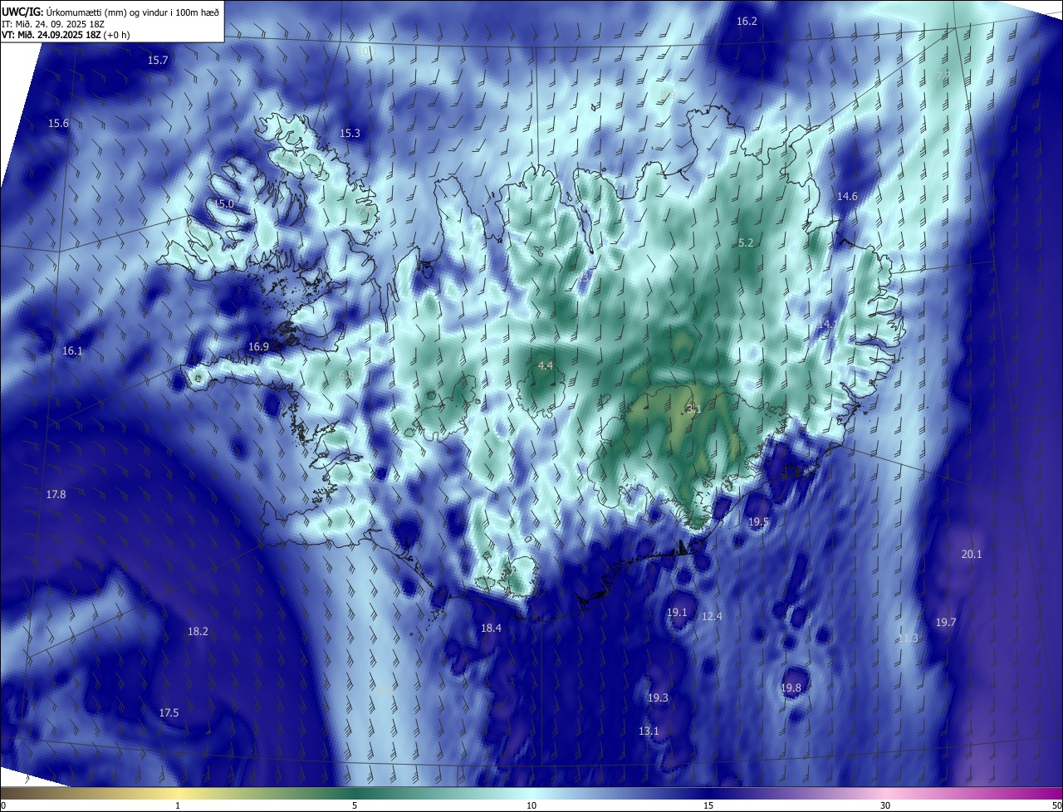Image resolution: width=1063 pixels, height=812 pixels.
Task: Click the 17.5 value label
Action: coord(169,712)
